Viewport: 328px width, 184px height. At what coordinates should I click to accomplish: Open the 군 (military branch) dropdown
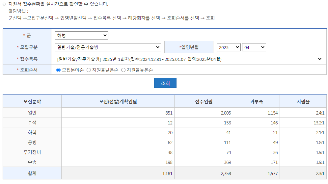[x=81, y=35]
